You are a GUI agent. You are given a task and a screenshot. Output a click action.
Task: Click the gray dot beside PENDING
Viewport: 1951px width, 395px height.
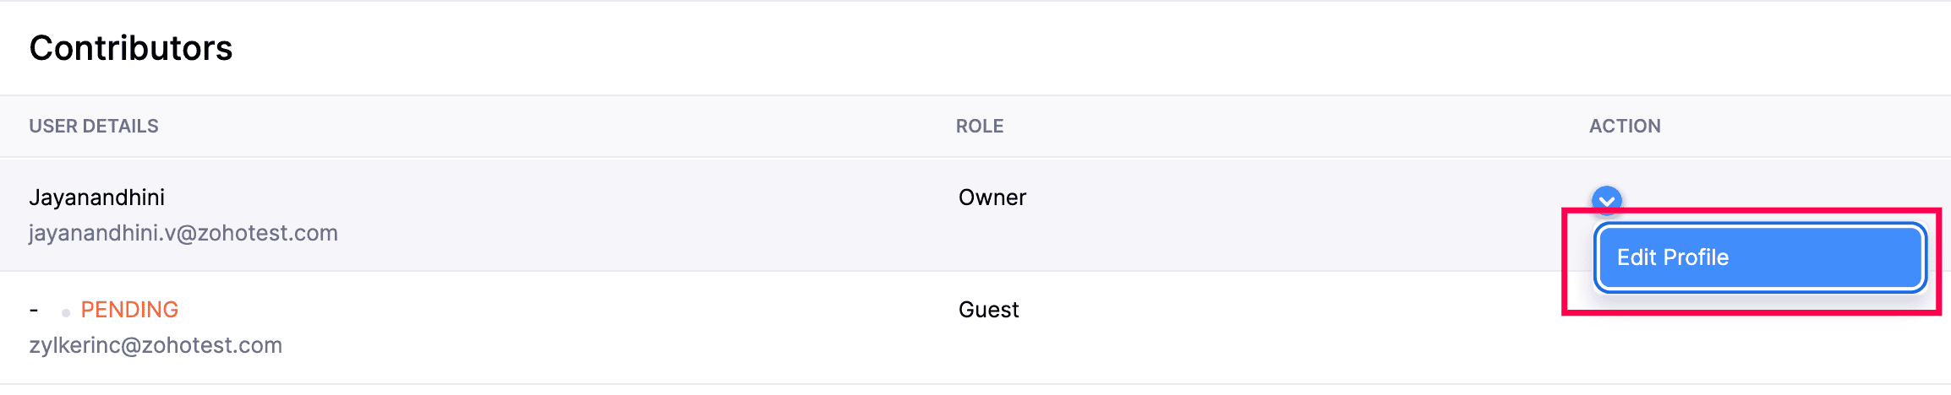[66, 313]
